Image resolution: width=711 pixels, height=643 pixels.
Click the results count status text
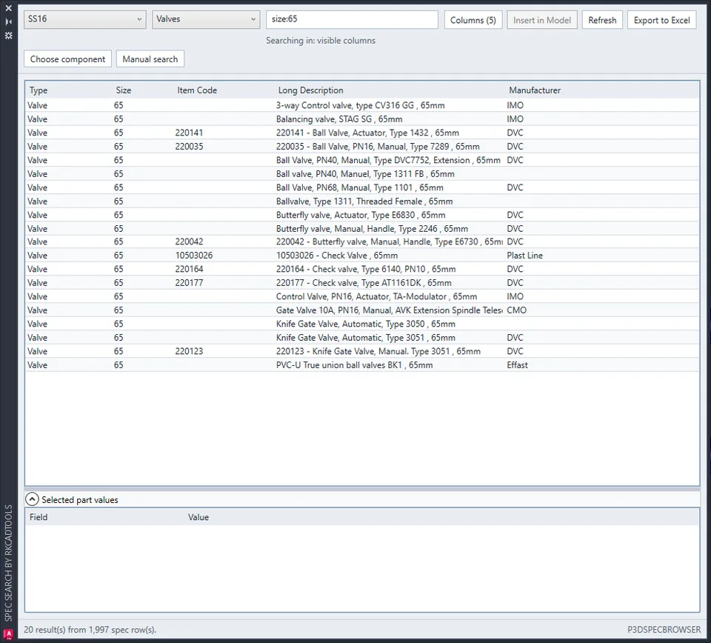[90, 630]
